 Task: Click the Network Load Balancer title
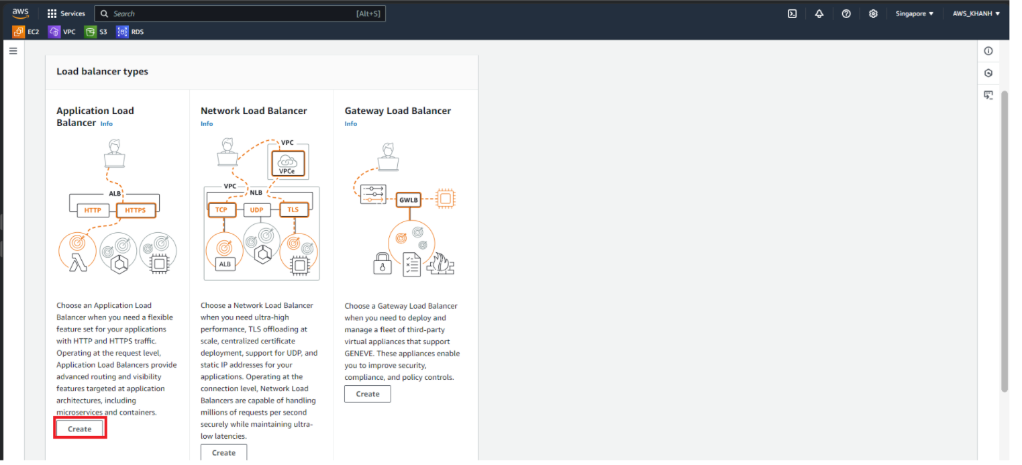tap(254, 111)
